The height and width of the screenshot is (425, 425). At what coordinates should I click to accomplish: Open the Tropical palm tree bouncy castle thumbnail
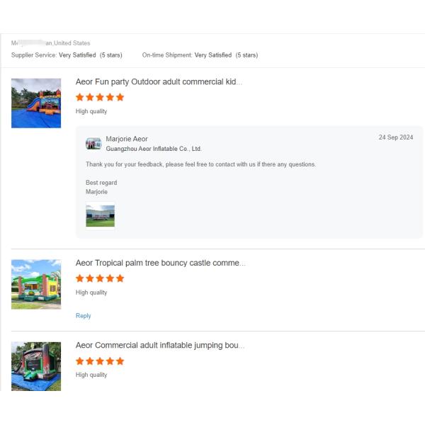pyautogui.click(x=36, y=284)
